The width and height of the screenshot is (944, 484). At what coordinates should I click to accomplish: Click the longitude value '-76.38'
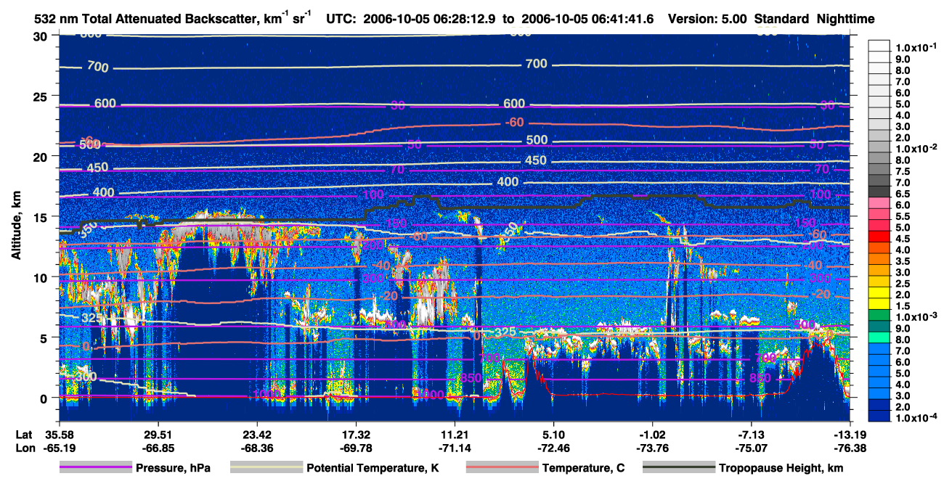[x=849, y=448]
